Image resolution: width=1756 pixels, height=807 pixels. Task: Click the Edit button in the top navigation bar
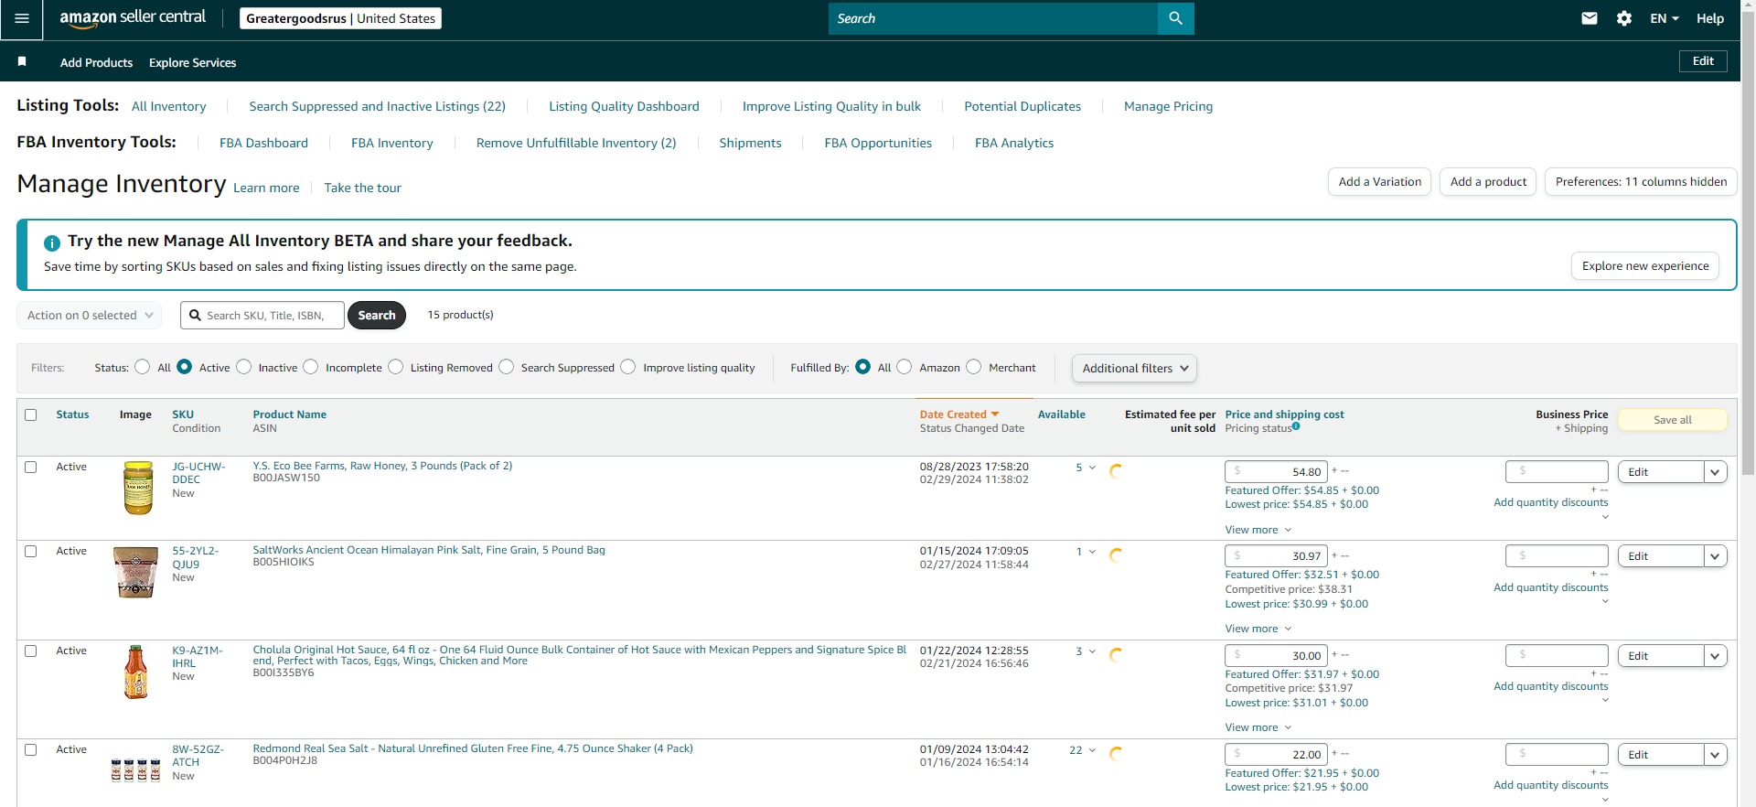[1703, 60]
